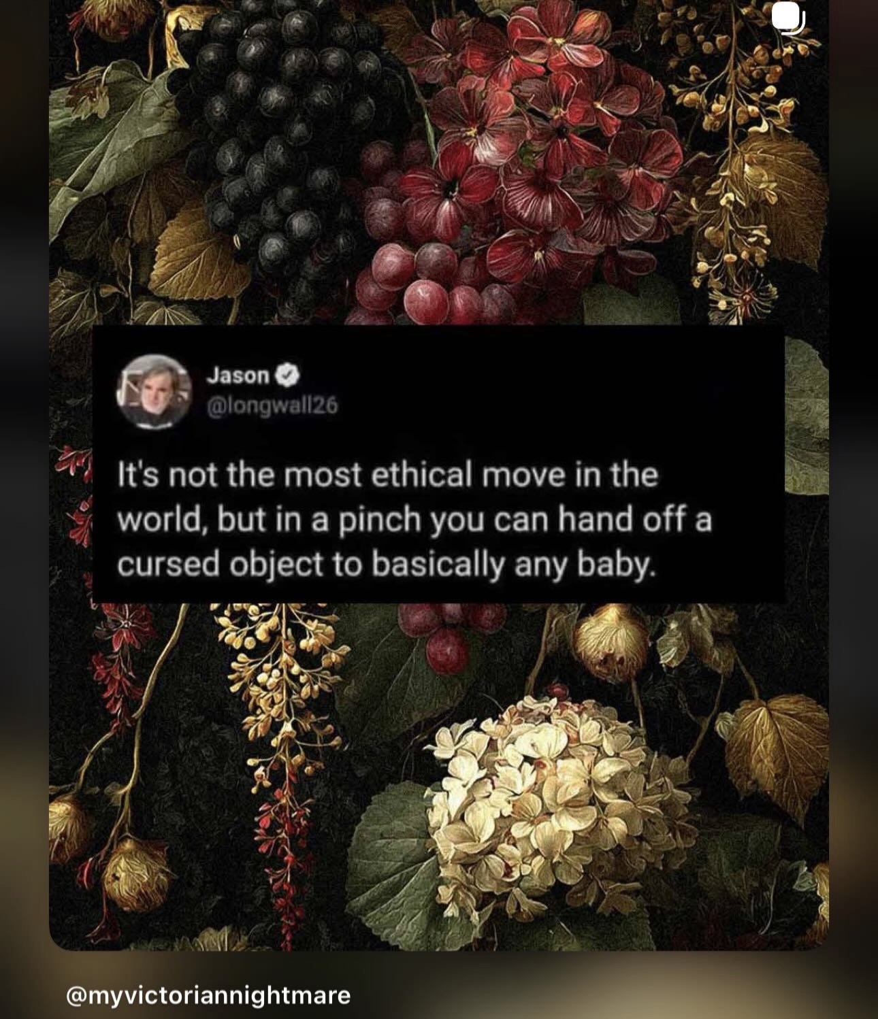The width and height of the screenshot is (878, 1019).
Task: Open the Jason display name link
Action: tap(238, 375)
